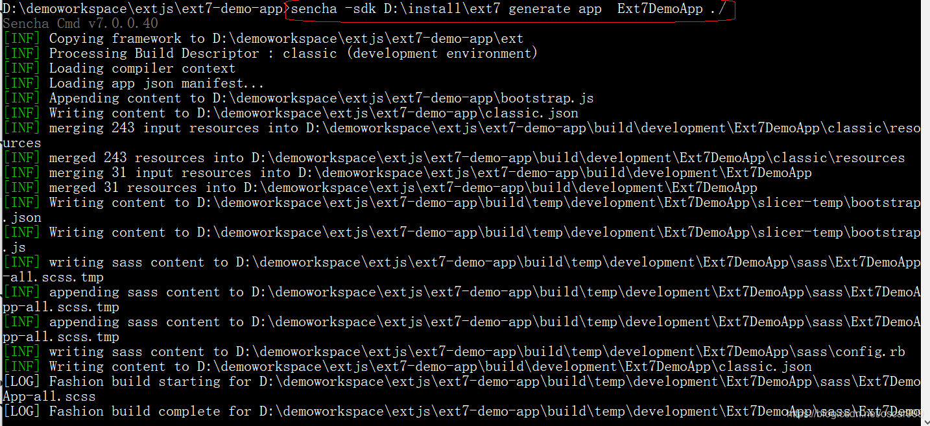Select the 'merged 31 resources into' line
Image resolution: width=930 pixels, height=426 pixels.
[x=380, y=187]
